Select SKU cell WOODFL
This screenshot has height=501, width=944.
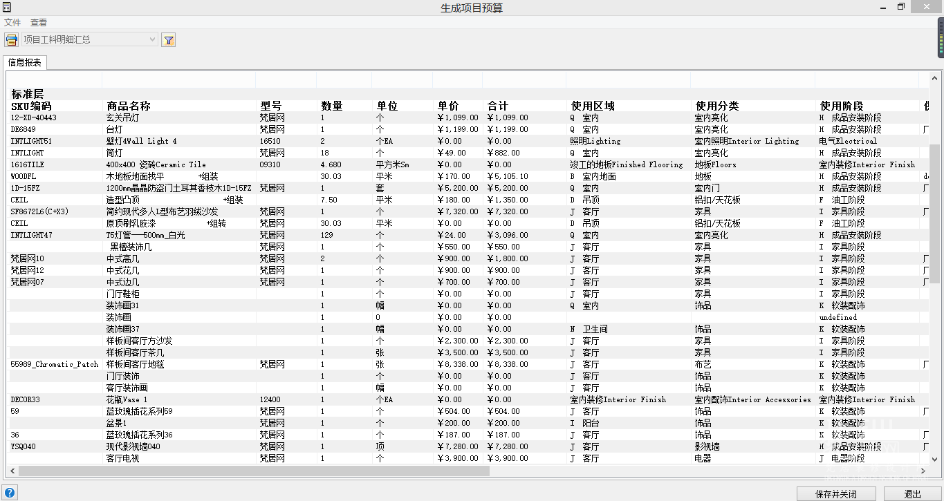coord(23,176)
